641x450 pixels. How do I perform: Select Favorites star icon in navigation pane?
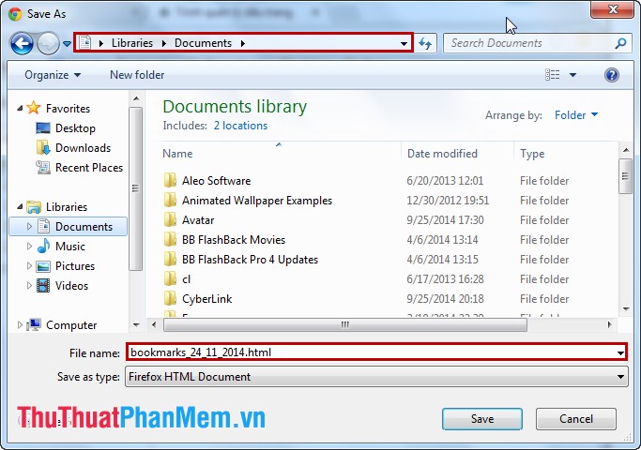tap(33, 108)
